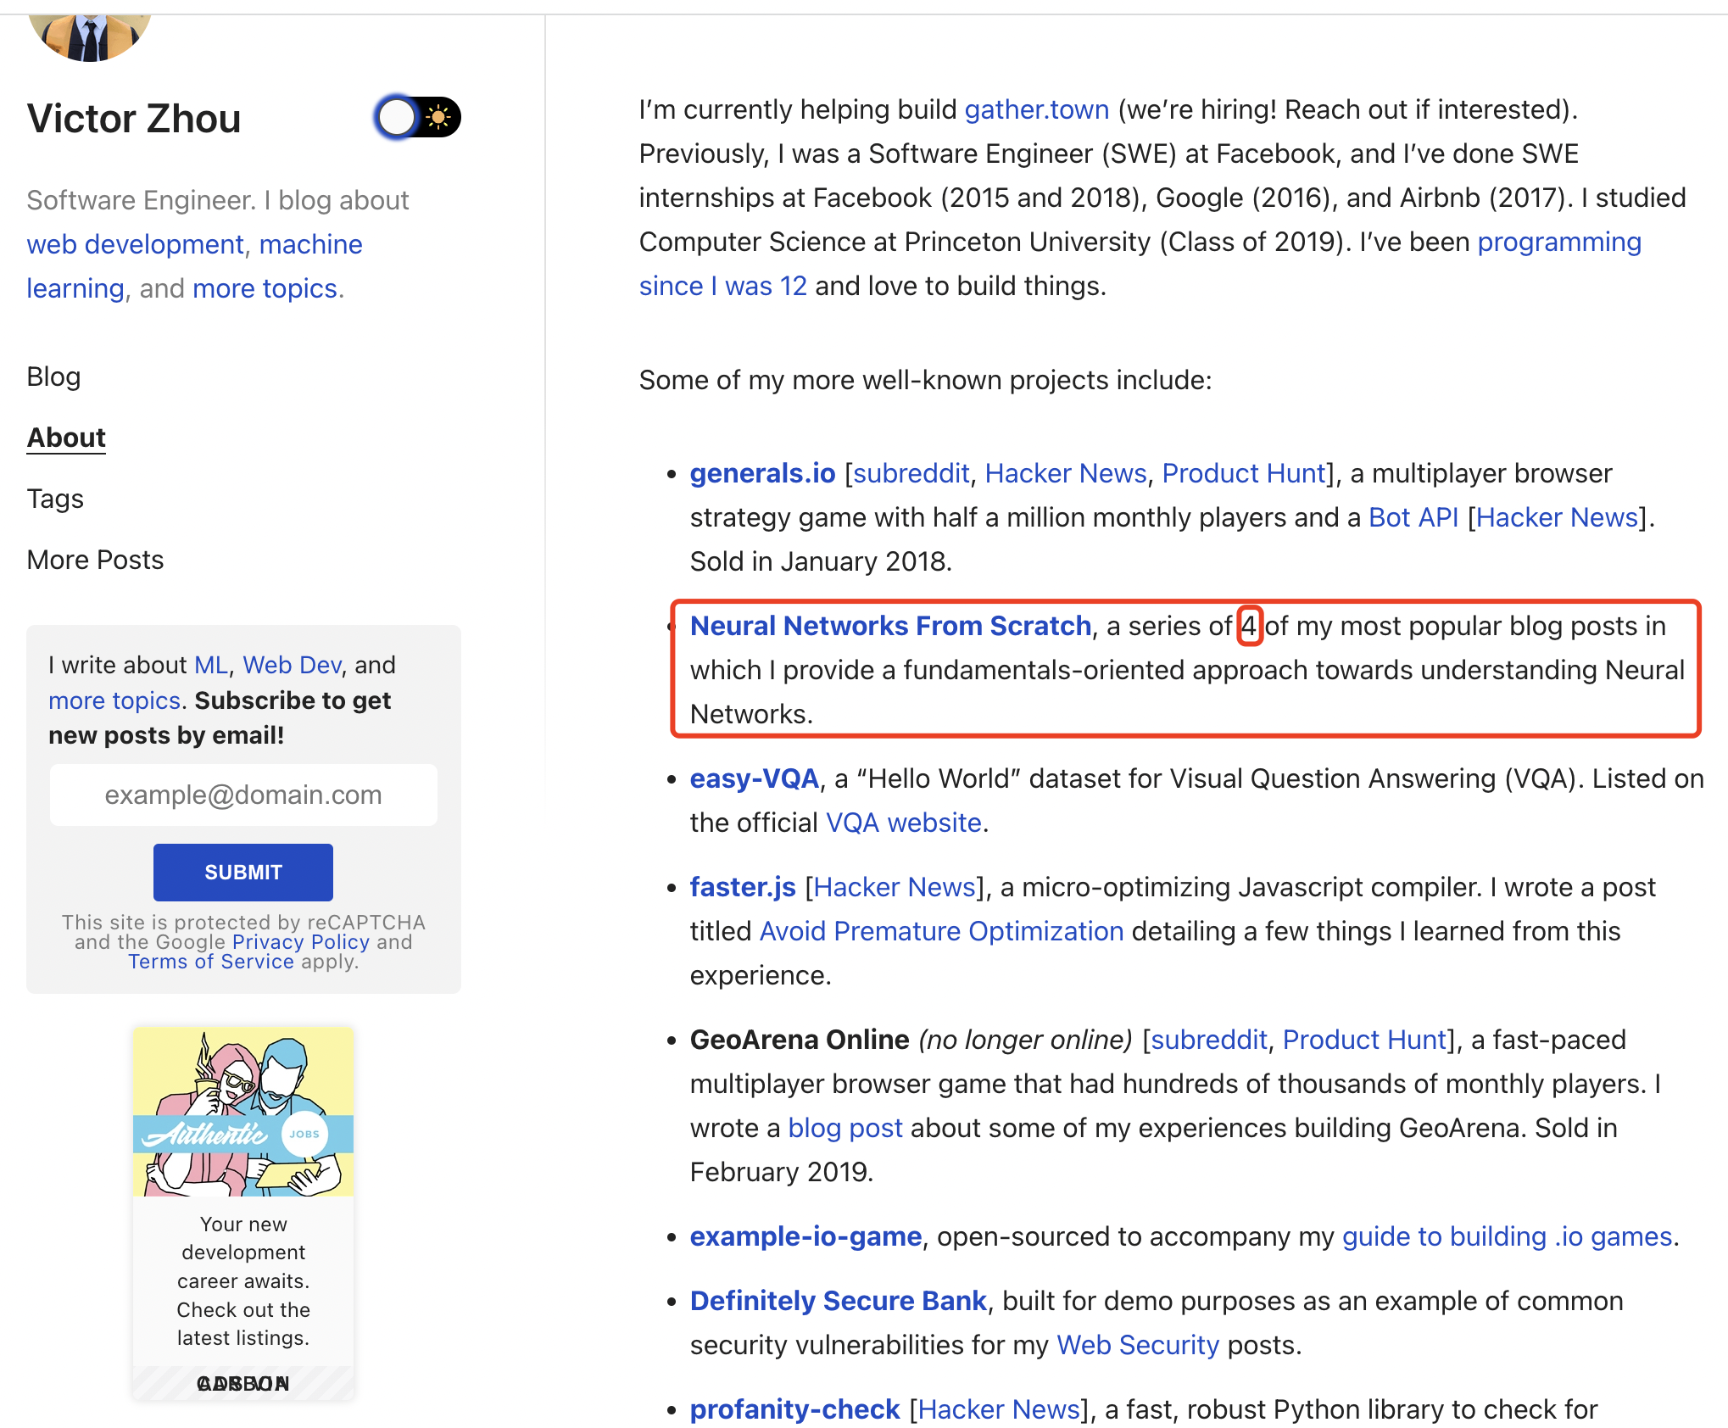Viewport: 1728px width, 1428px height.
Task: Open the Definitely Secure Bank link
Action: pos(839,1301)
